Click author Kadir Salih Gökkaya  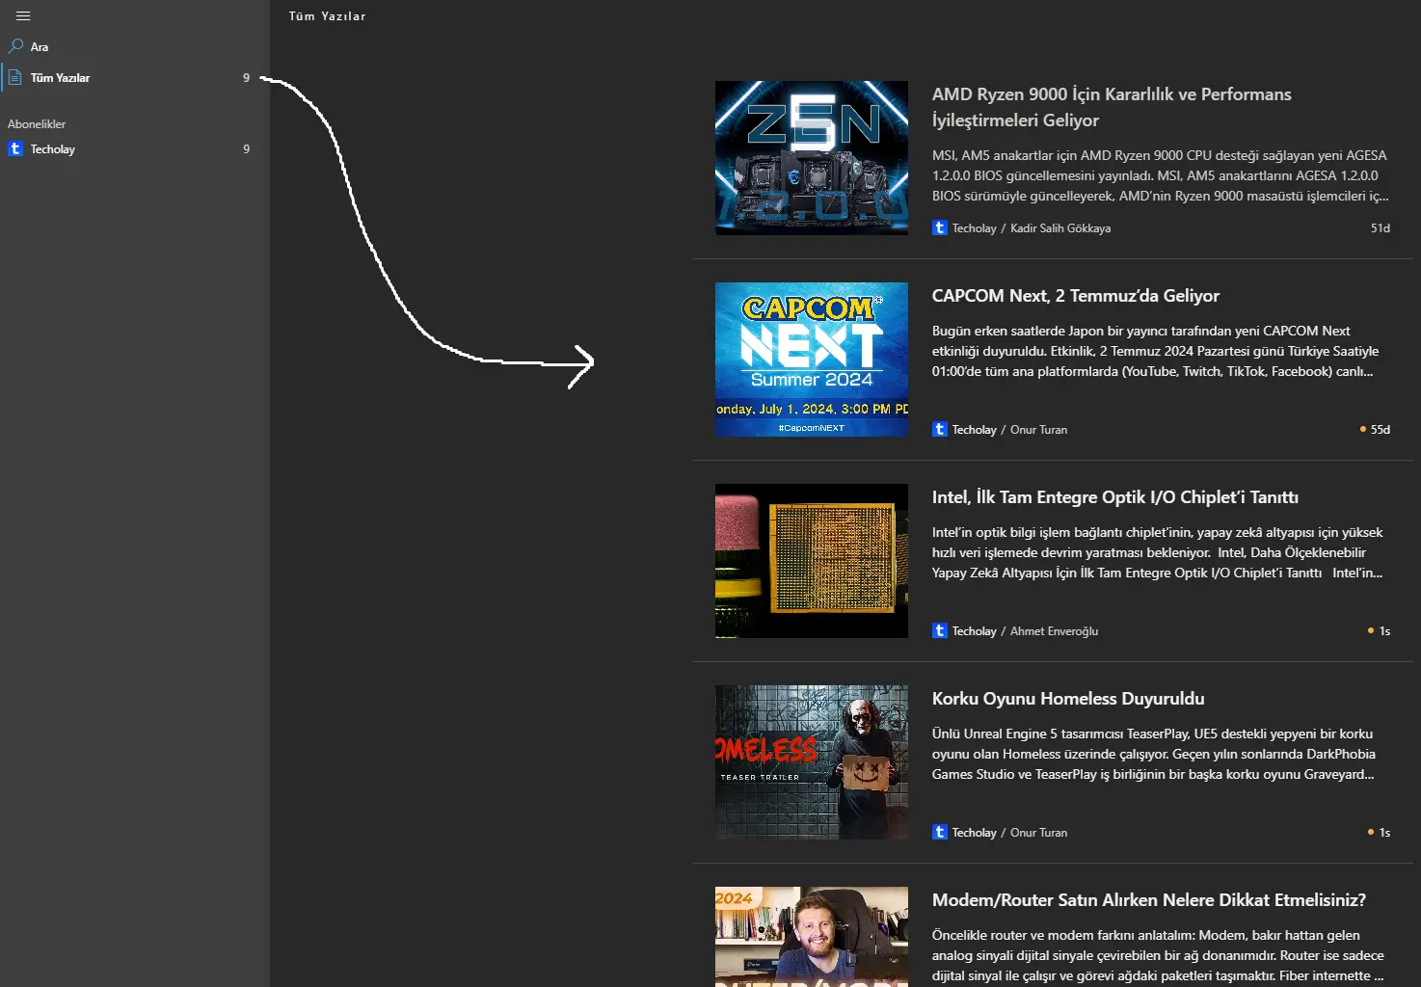pos(1060,228)
